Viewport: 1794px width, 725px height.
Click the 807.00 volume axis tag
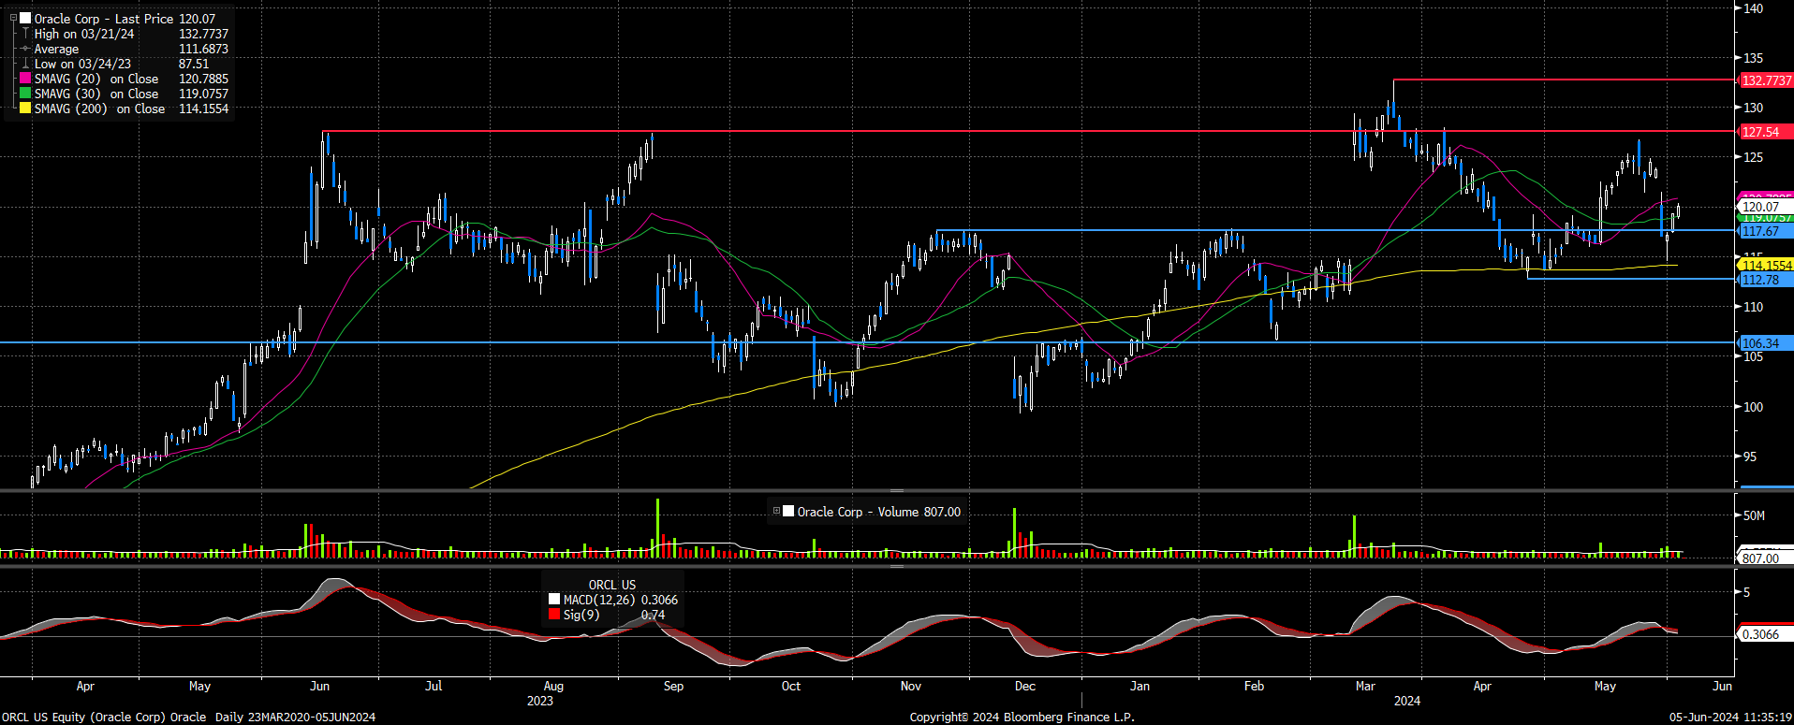(1766, 558)
